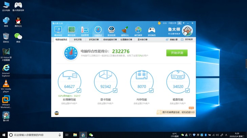Click the 微博分享 Weibo share icon
The height and width of the screenshot is (138, 247).
coord(167,39)
